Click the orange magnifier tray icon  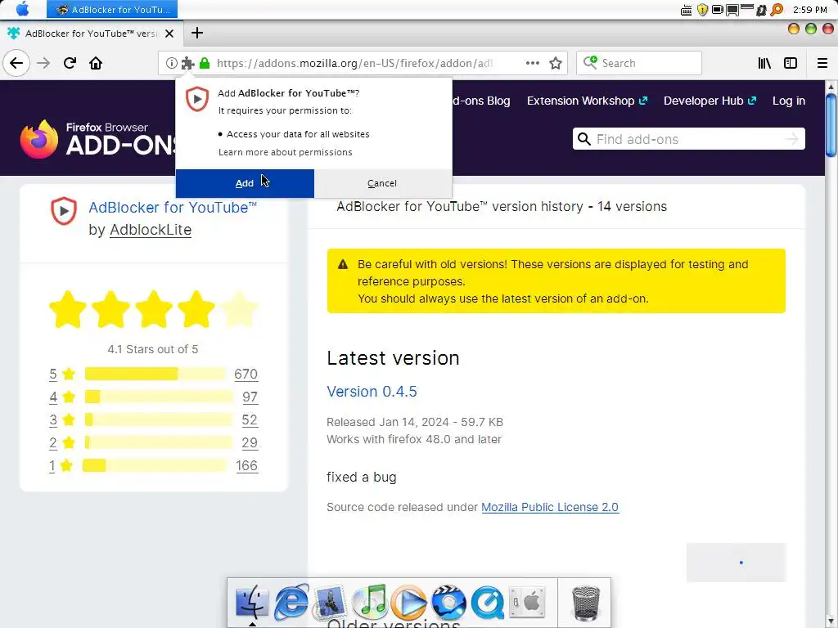pyautogui.click(x=777, y=10)
